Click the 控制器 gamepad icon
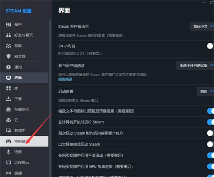 (9, 141)
